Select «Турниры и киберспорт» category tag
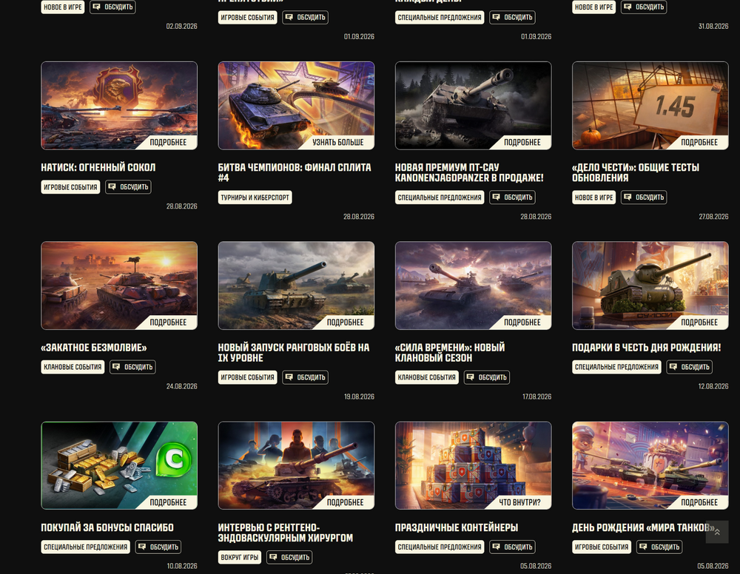740x574 pixels. [x=255, y=197]
